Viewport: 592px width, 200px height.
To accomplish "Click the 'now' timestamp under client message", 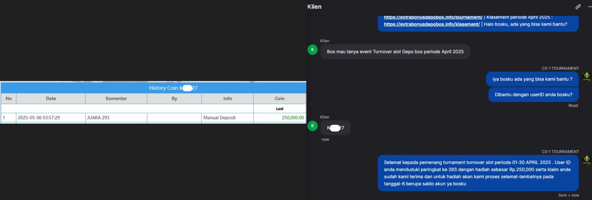I will click(x=325, y=139).
